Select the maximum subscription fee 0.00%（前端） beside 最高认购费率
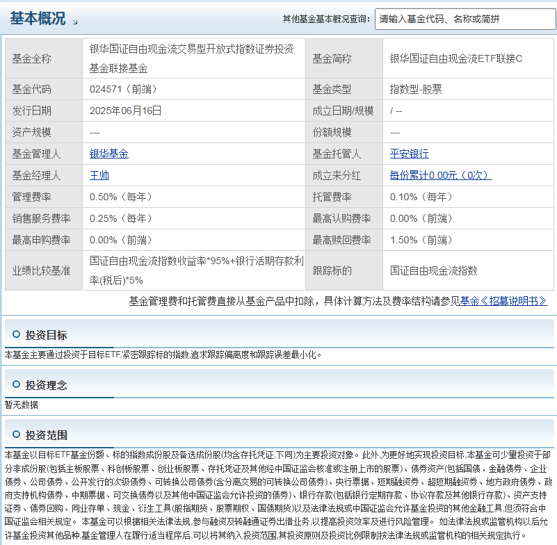The image size is (557, 545). click(x=421, y=219)
